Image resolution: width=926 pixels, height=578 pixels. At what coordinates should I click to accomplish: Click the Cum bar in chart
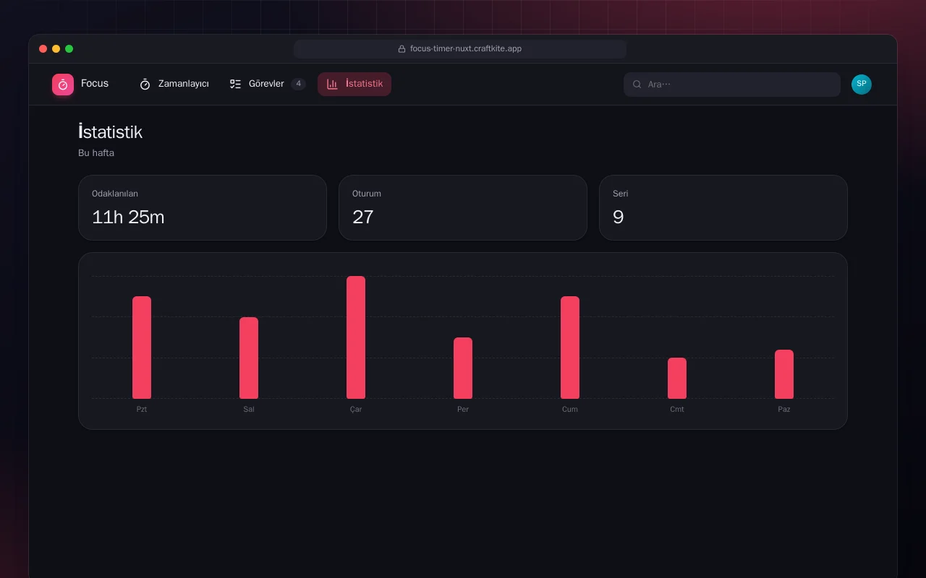pyautogui.click(x=570, y=348)
